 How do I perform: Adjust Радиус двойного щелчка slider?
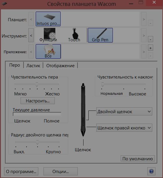37,142
